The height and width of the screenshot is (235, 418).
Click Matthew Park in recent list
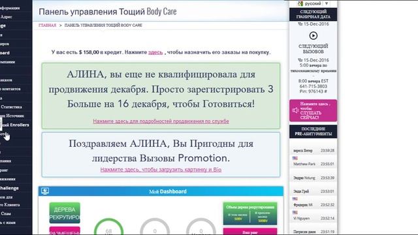point(304,164)
